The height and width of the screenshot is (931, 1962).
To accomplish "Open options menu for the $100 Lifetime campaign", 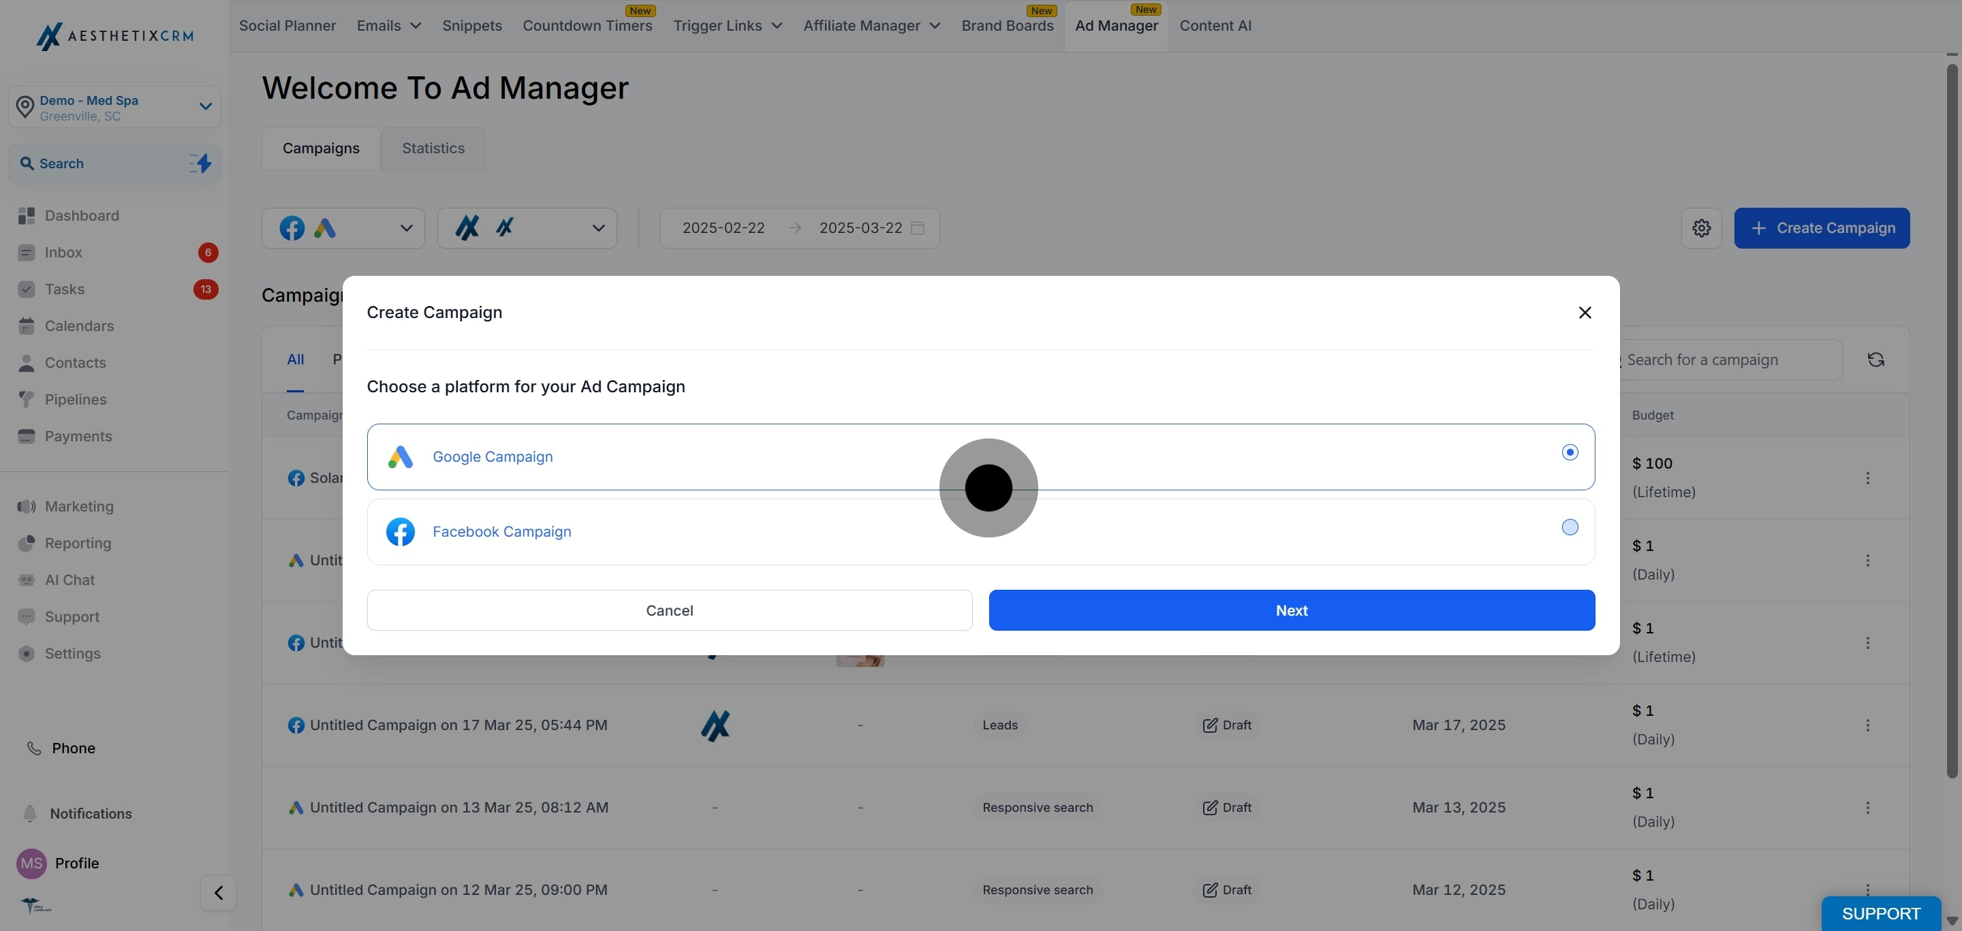I will [x=1867, y=478].
